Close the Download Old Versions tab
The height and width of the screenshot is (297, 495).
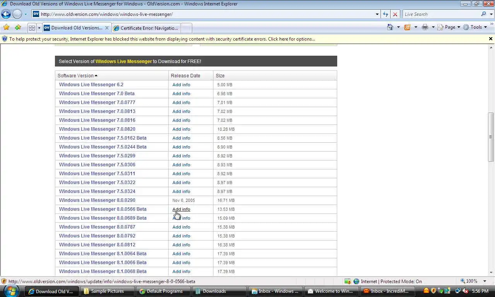pyautogui.click(x=107, y=28)
